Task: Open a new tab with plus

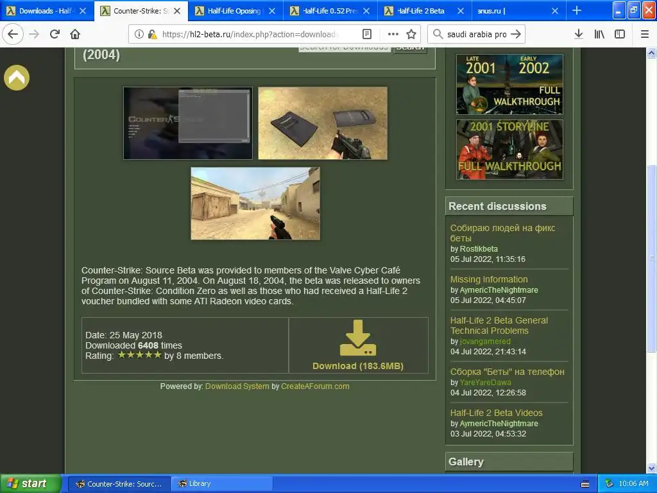Action: tap(577, 10)
